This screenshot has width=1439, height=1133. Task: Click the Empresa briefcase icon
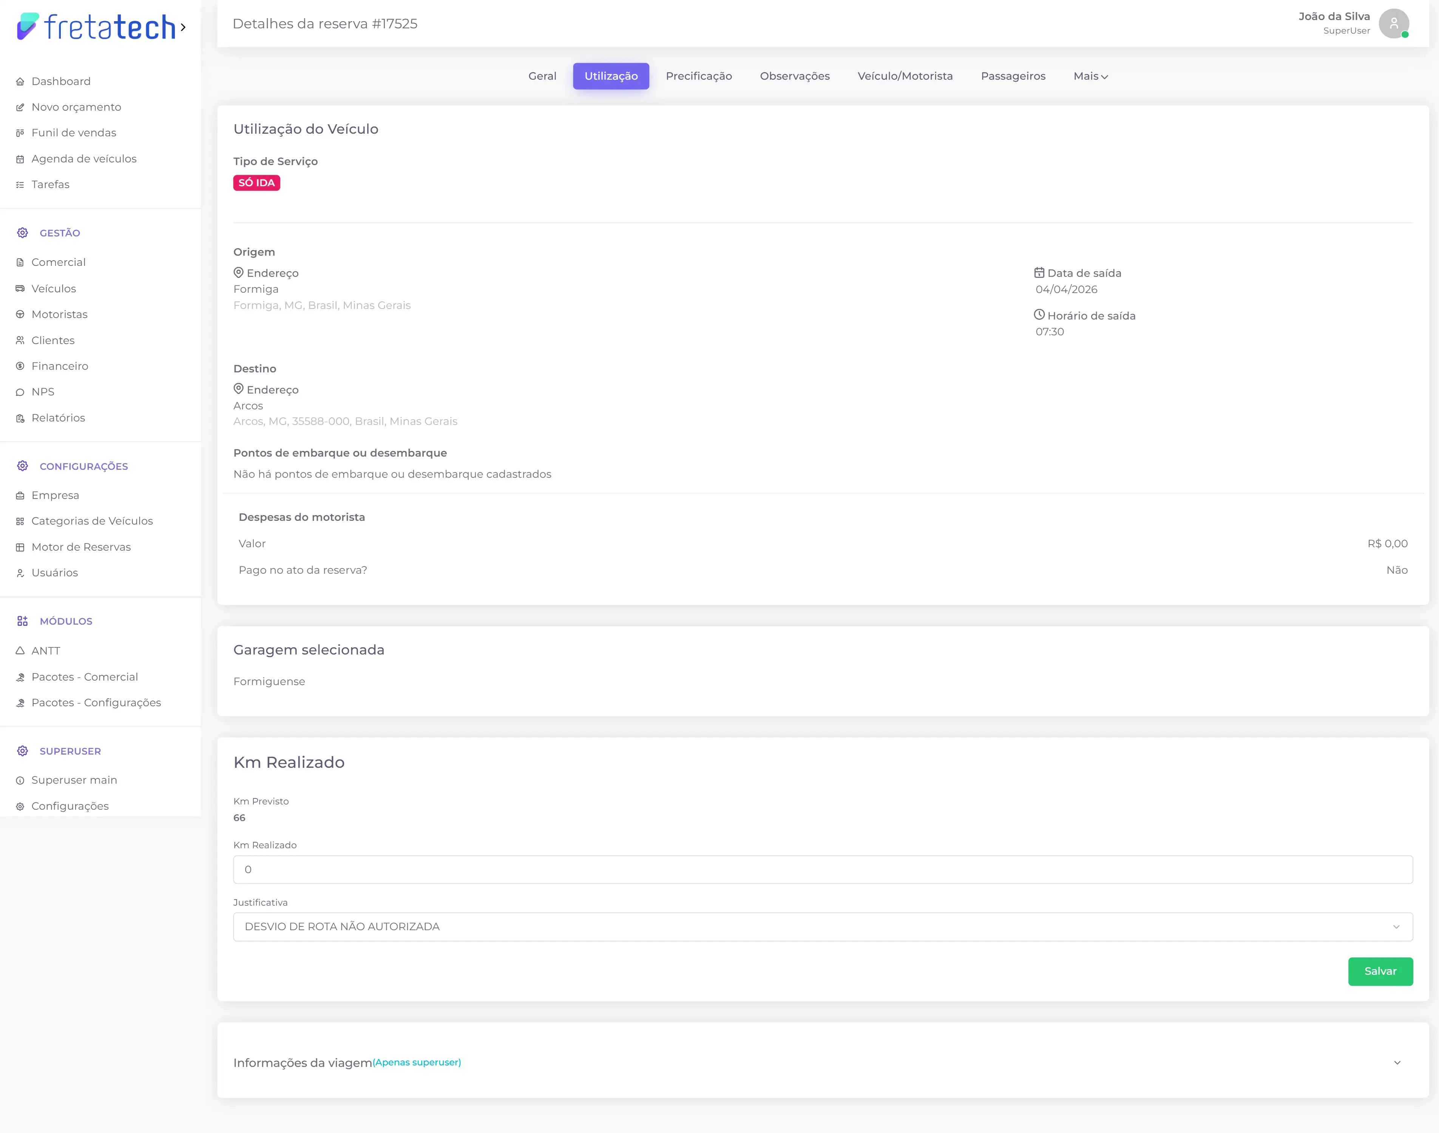20,495
